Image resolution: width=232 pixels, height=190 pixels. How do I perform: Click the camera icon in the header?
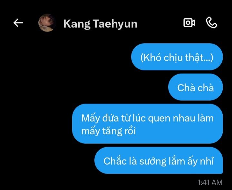point(189,23)
